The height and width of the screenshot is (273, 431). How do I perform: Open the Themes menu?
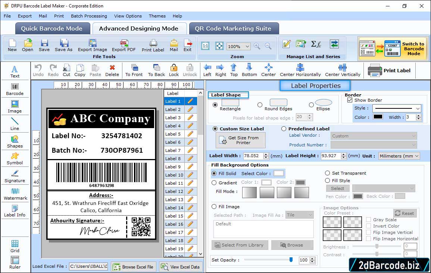click(x=157, y=16)
